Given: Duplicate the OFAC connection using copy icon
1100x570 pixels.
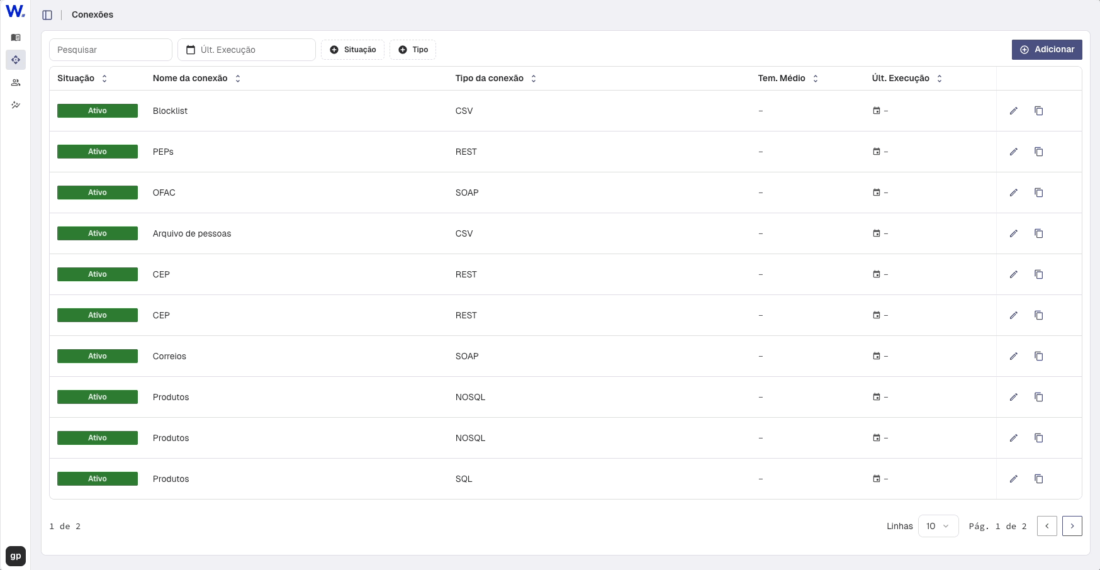Looking at the screenshot, I should pos(1038,193).
